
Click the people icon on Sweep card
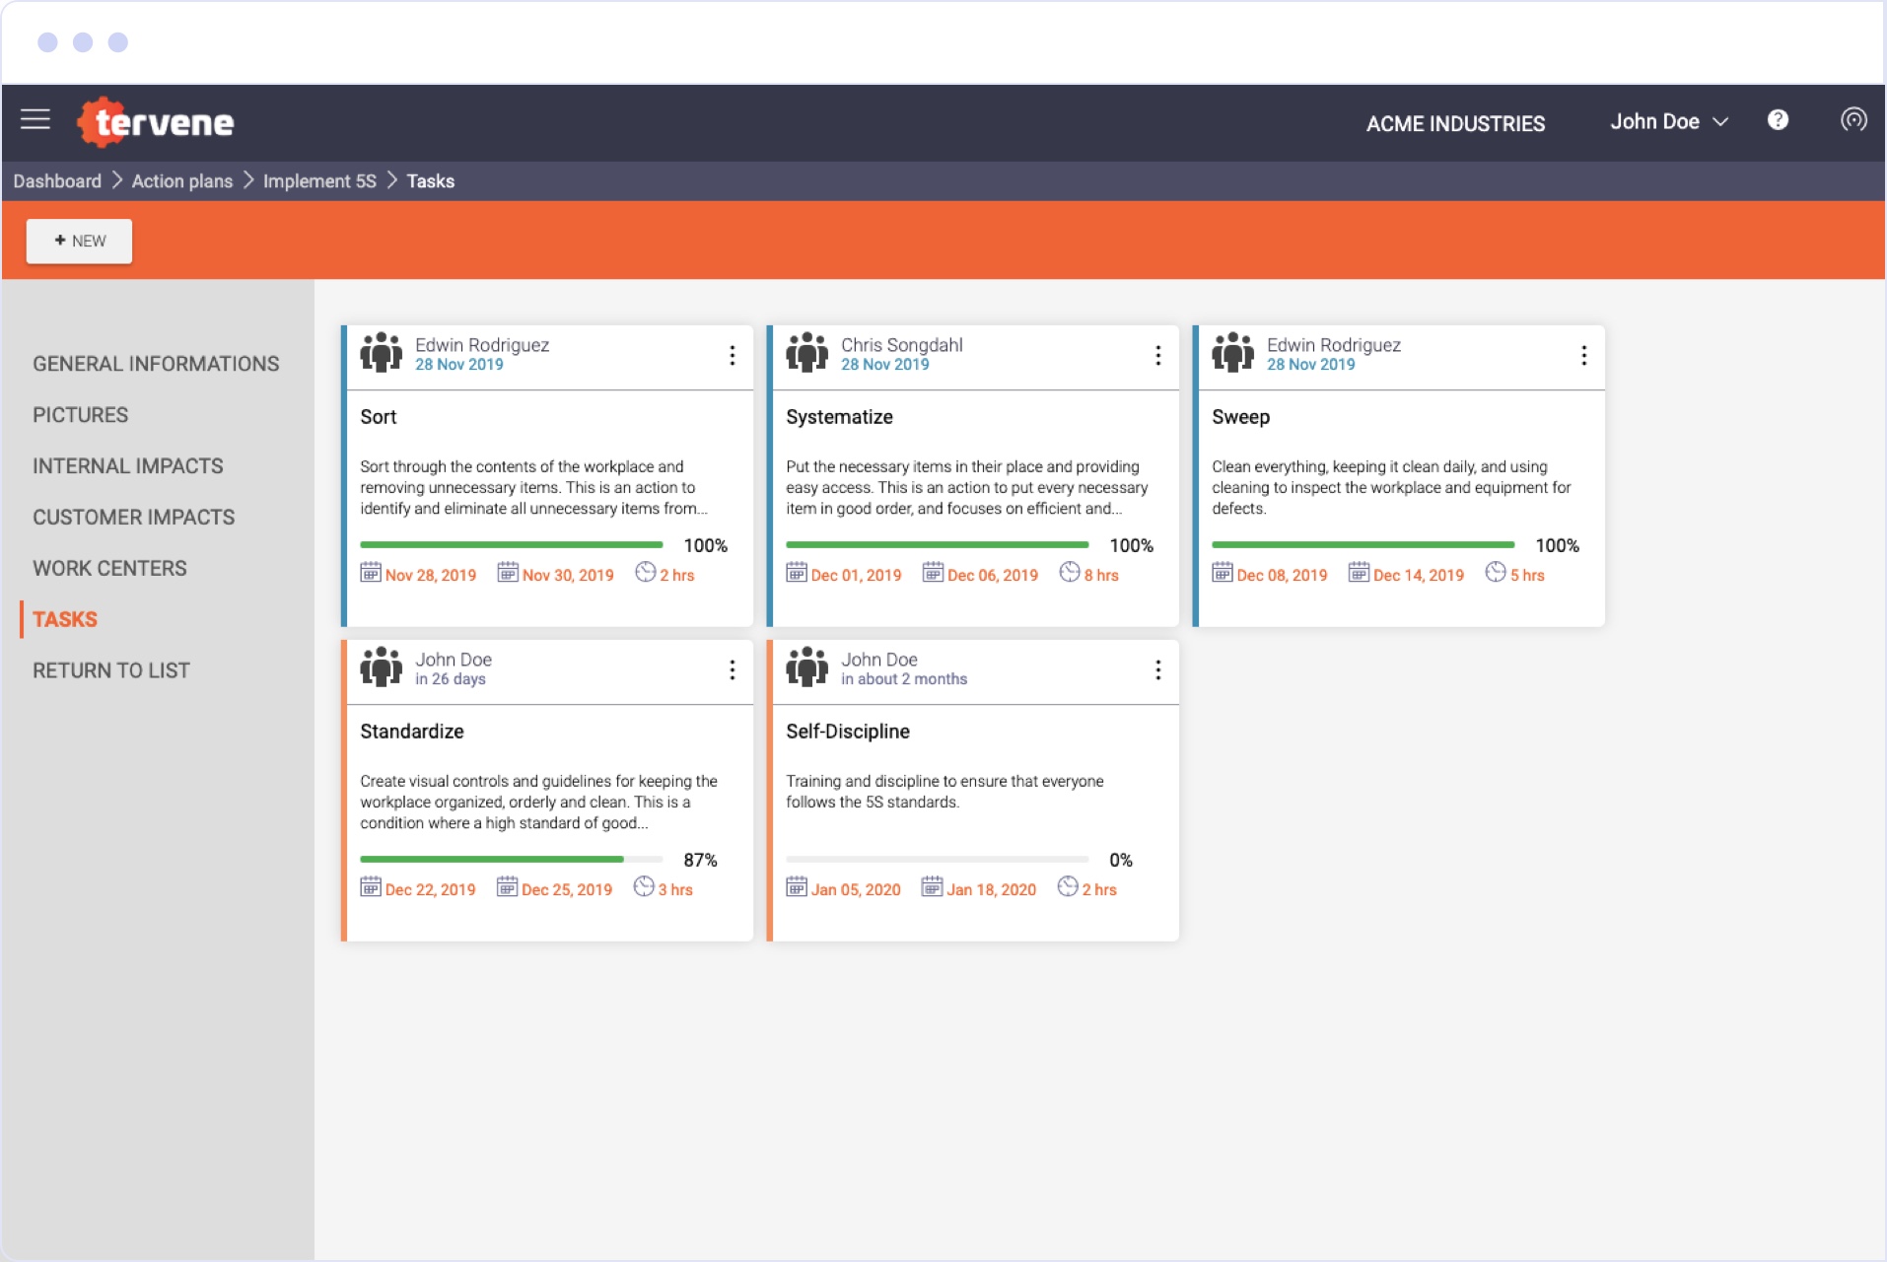click(x=1233, y=352)
